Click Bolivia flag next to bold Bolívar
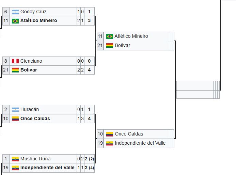This screenshot has height=175, width=236. pos(15,70)
